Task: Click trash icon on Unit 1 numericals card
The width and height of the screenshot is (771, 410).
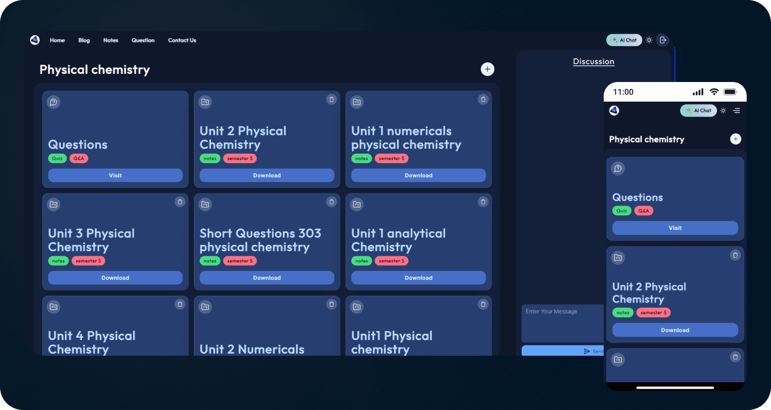Action: coord(483,99)
